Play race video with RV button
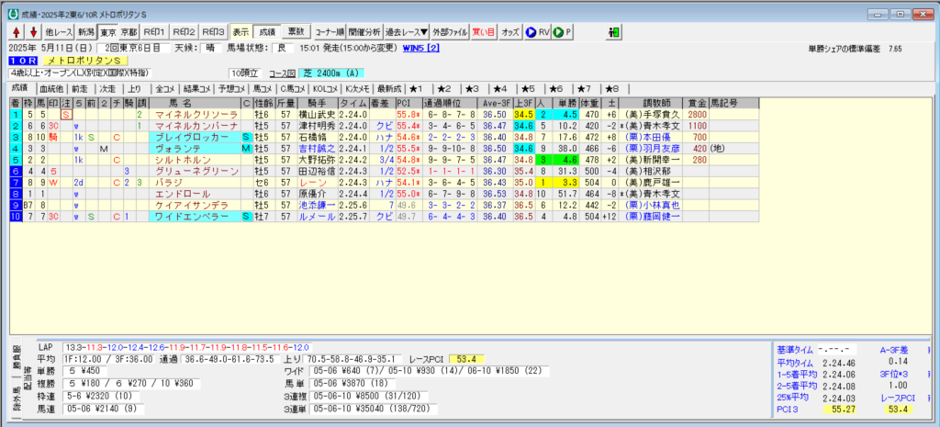This screenshot has width=940, height=427. 537,32
